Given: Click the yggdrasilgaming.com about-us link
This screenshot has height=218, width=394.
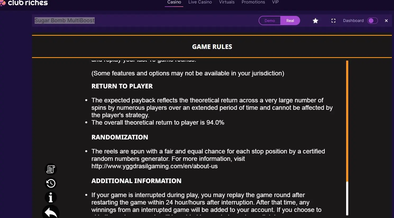Looking at the screenshot, I should click(154, 166).
